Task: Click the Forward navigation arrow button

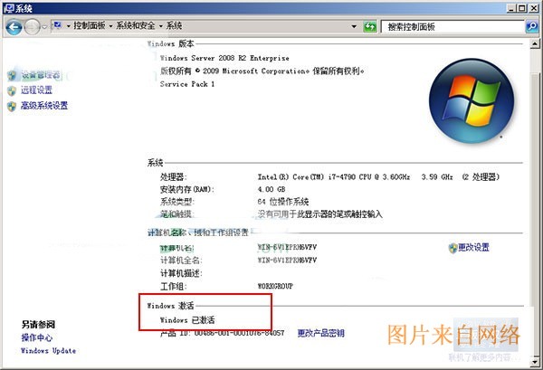Action: tap(33, 27)
